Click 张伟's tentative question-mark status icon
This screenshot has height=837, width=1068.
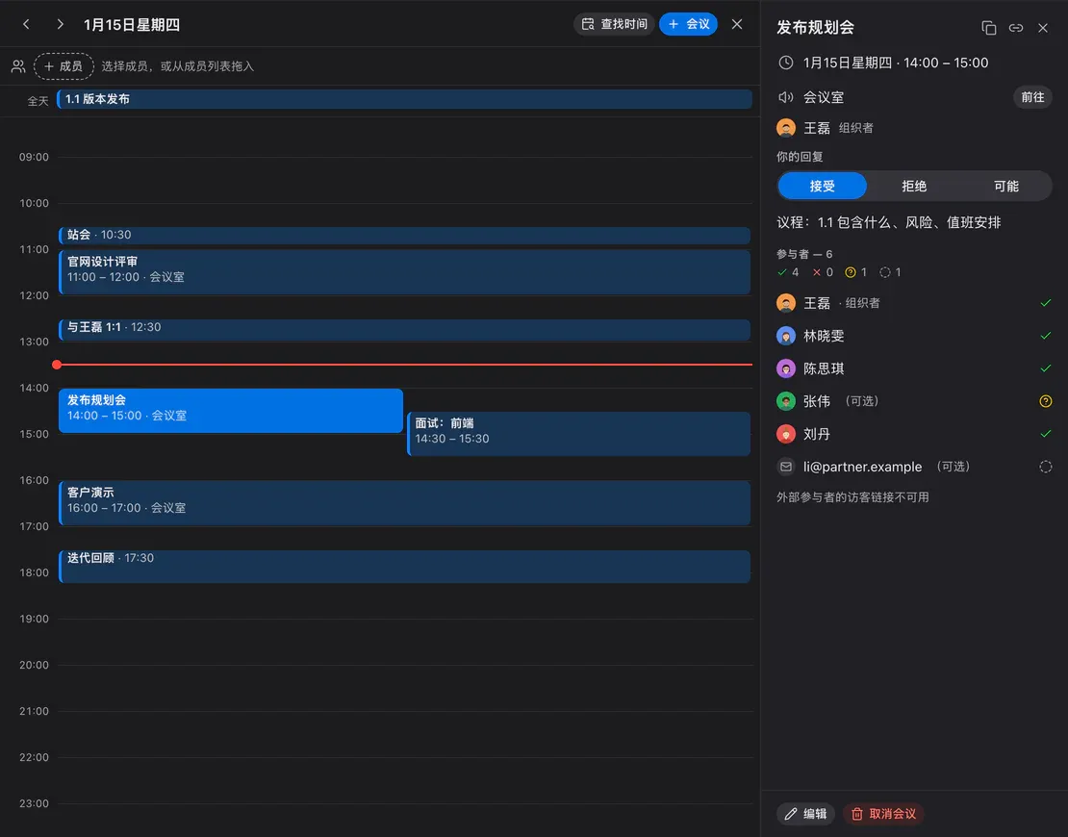click(x=1046, y=401)
